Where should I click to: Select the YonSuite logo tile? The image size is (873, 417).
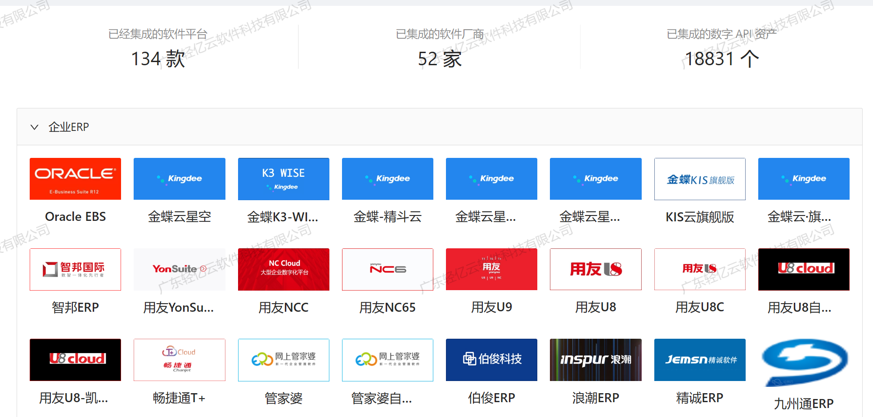(180, 269)
